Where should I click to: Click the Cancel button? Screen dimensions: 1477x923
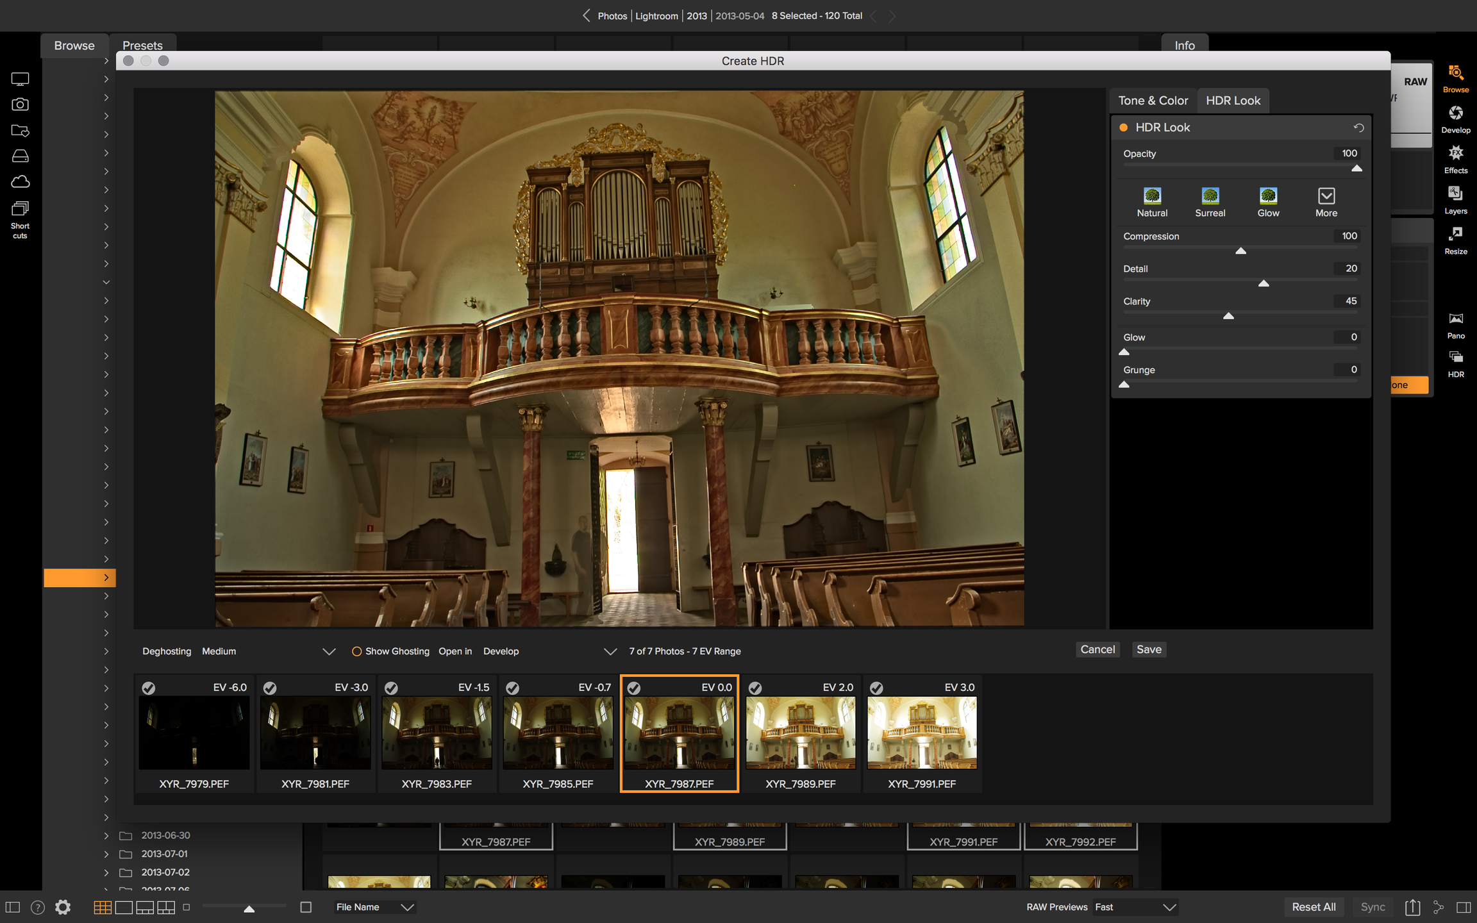coord(1097,649)
